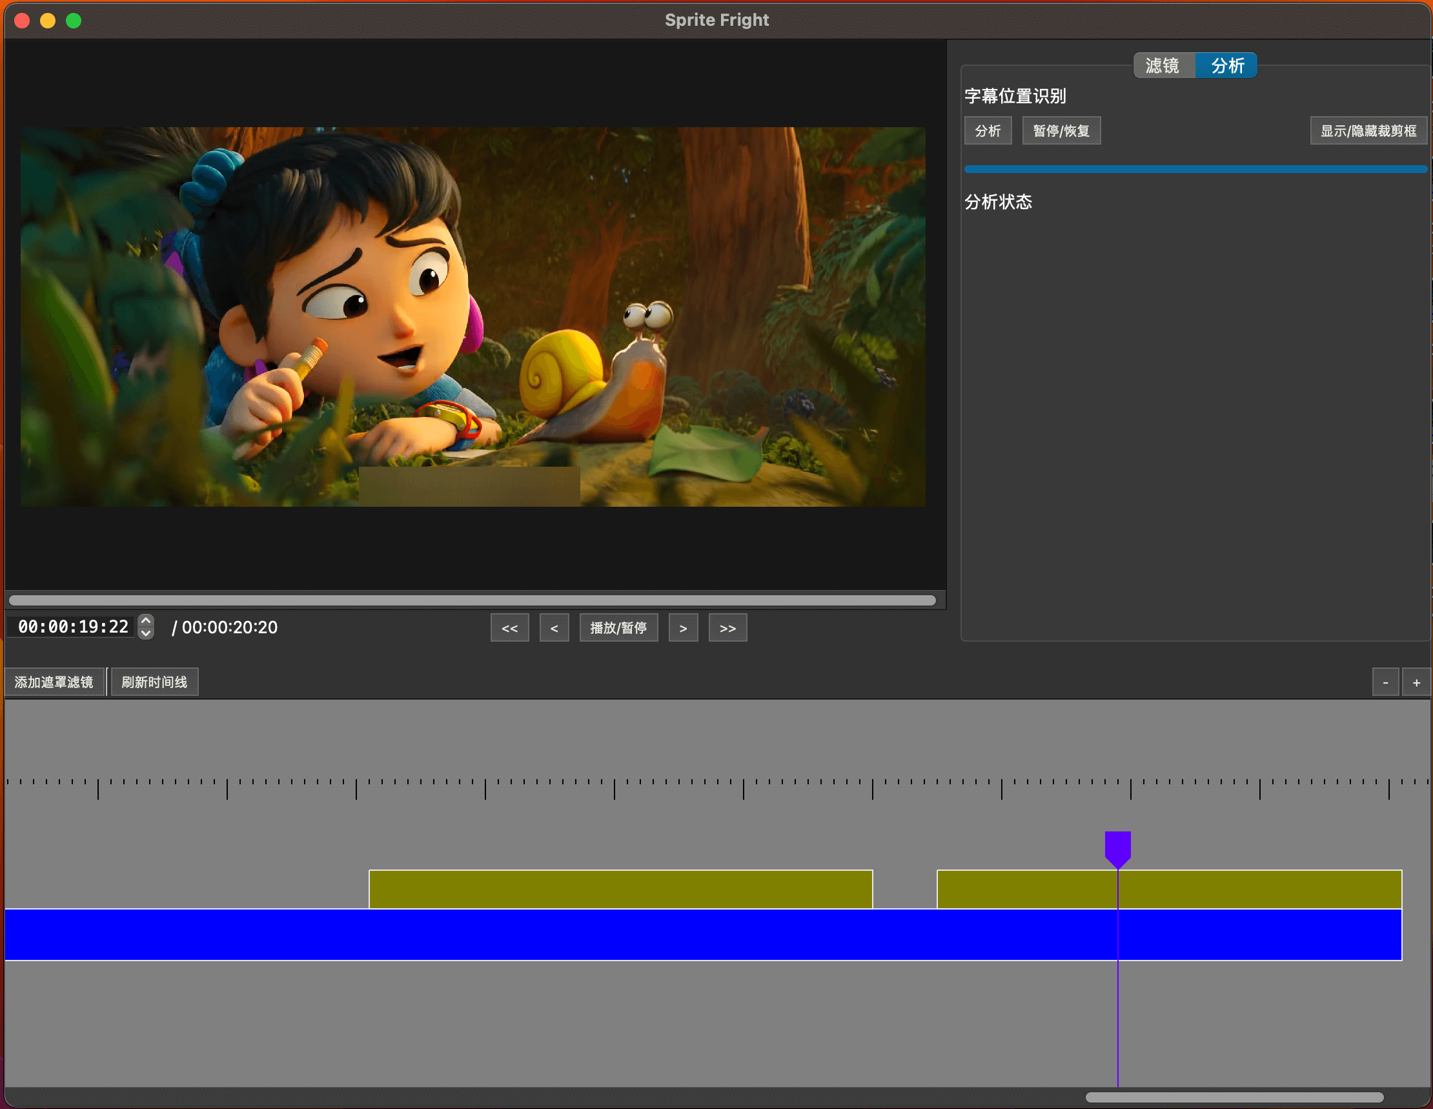Step back one frame with <
1433x1109 pixels.
point(554,628)
